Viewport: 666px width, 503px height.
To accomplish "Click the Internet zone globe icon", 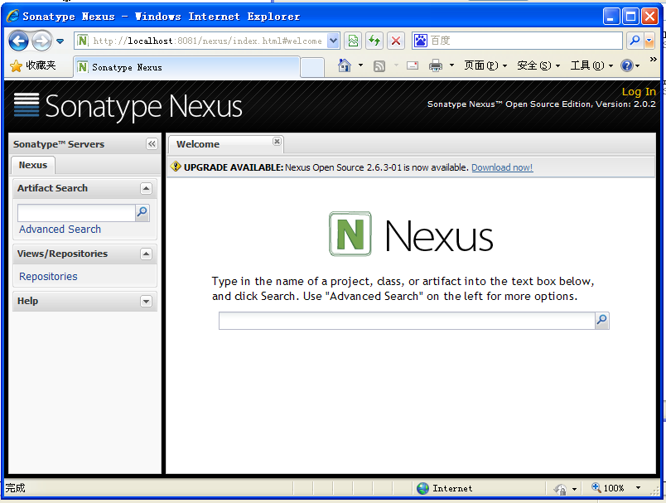I will [422, 489].
